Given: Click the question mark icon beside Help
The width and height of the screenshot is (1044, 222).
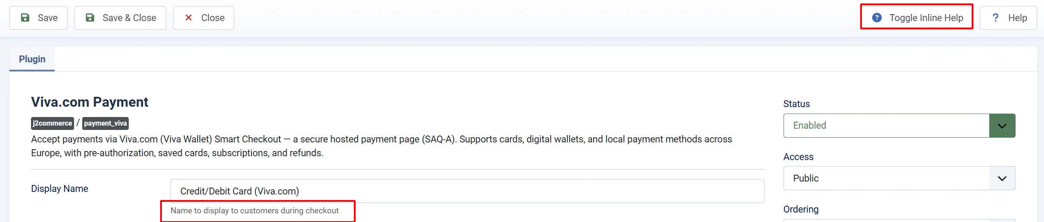Looking at the screenshot, I should click(995, 18).
